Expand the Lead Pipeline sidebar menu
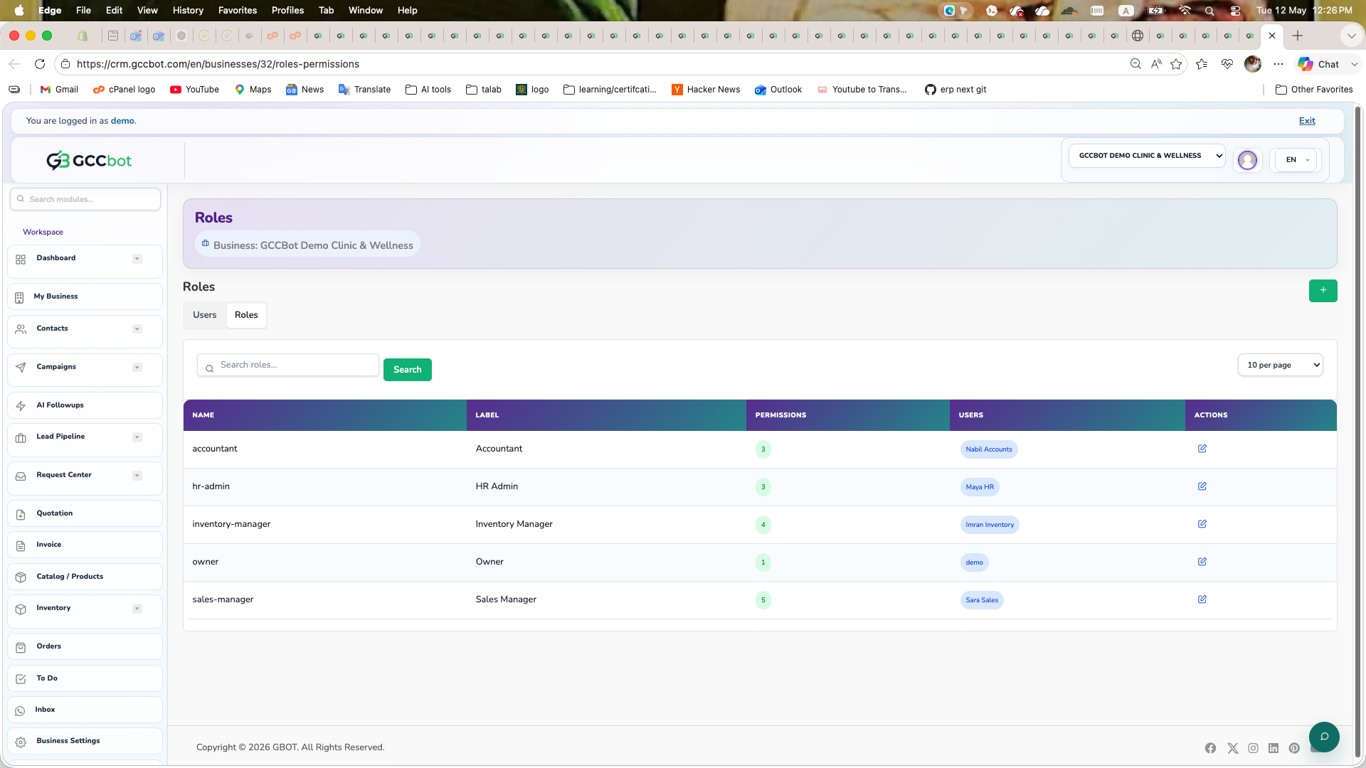 pyautogui.click(x=137, y=437)
